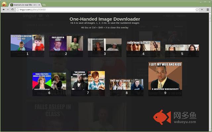Image resolution: width=212 pixels, height=132 pixels.
Task: Click the number 6 label below sixth image
Action: [49, 93]
